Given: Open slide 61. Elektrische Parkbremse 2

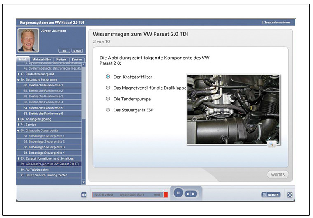Looking at the screenshot, I should point(49,91).
